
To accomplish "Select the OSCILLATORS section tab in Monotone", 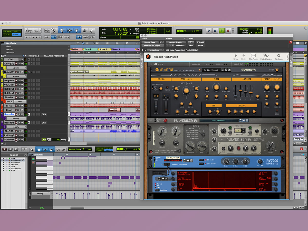I will [x=186, y=79].
